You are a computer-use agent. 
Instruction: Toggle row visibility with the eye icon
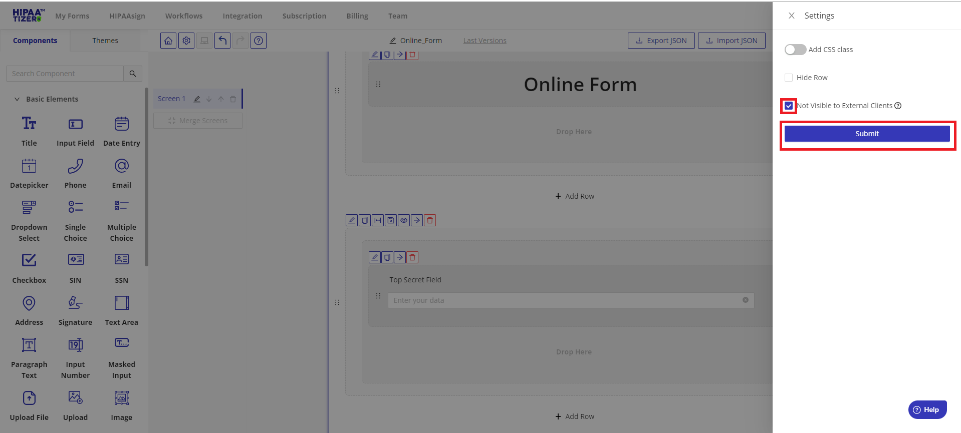tap(404, 220)
